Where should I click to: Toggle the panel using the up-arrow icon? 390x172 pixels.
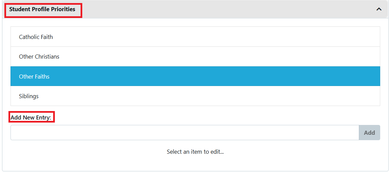pyautogui.click(x=379, y=9)
